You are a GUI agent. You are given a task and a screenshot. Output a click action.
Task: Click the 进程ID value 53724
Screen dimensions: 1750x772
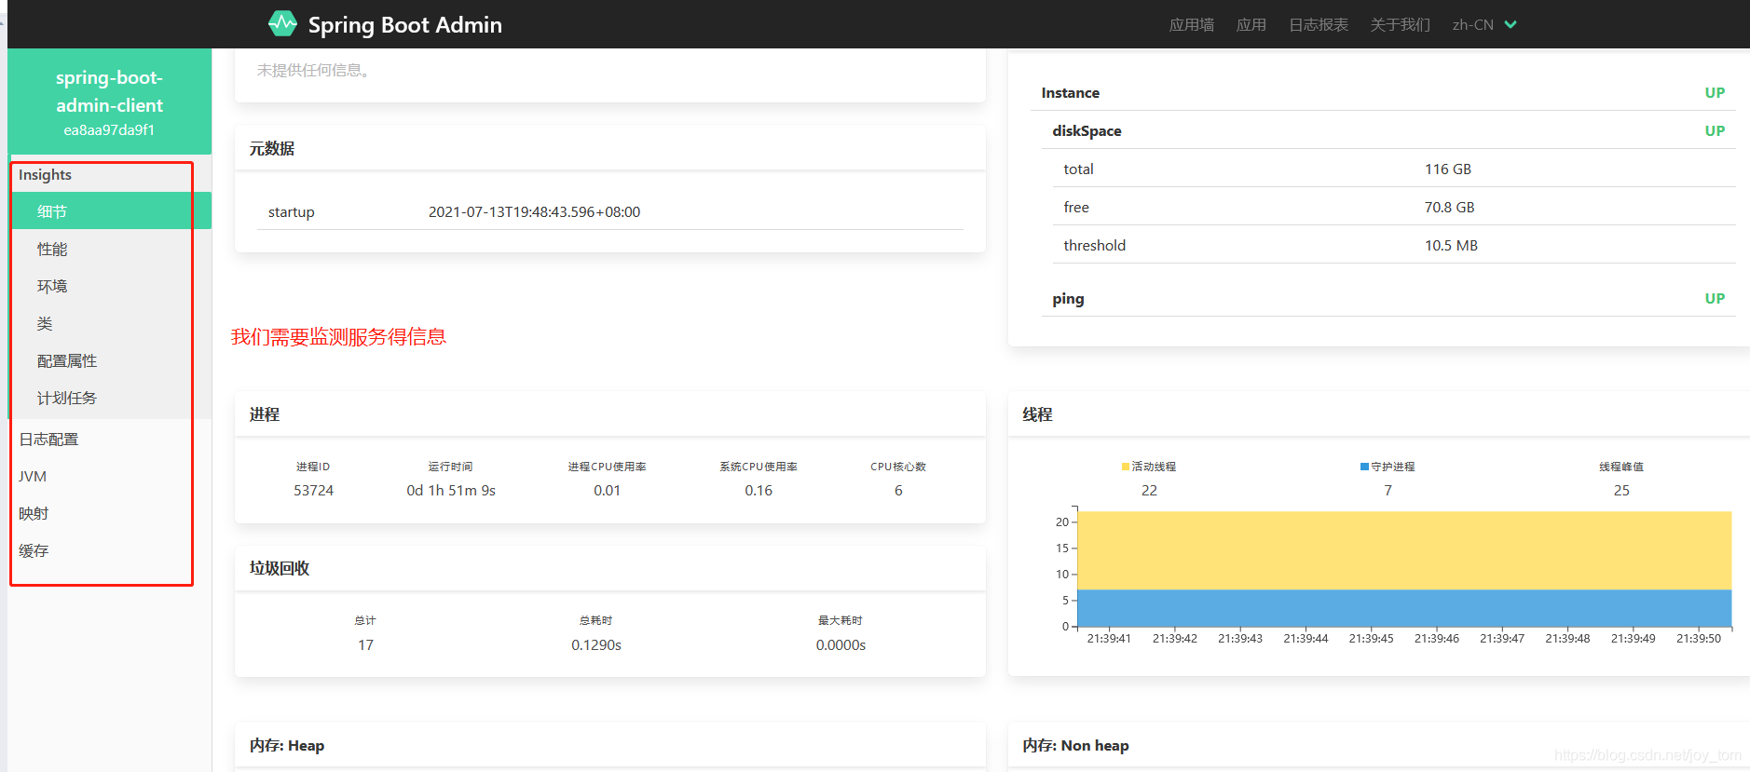pyautogui.click(x=313, y=490)
